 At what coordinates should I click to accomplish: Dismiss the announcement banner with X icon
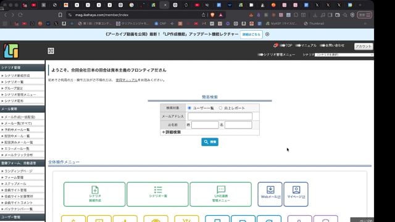coord(267,35)
